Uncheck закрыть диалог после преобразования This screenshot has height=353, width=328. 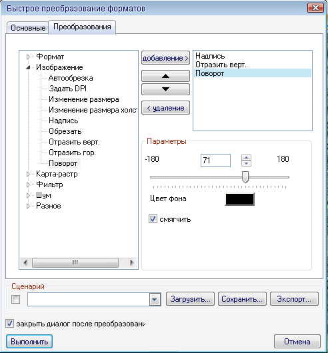[x=9, y=324]
